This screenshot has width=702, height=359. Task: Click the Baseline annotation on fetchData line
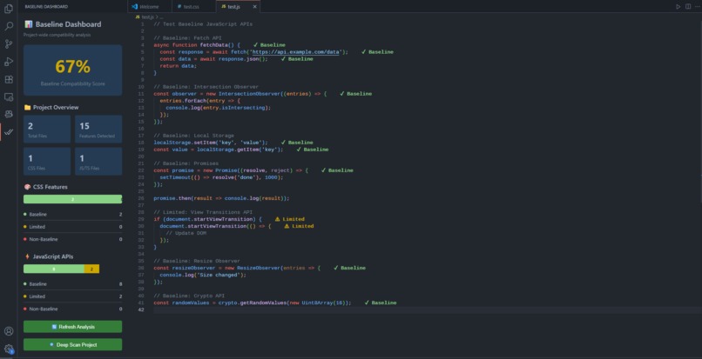[x=269, y=45]
